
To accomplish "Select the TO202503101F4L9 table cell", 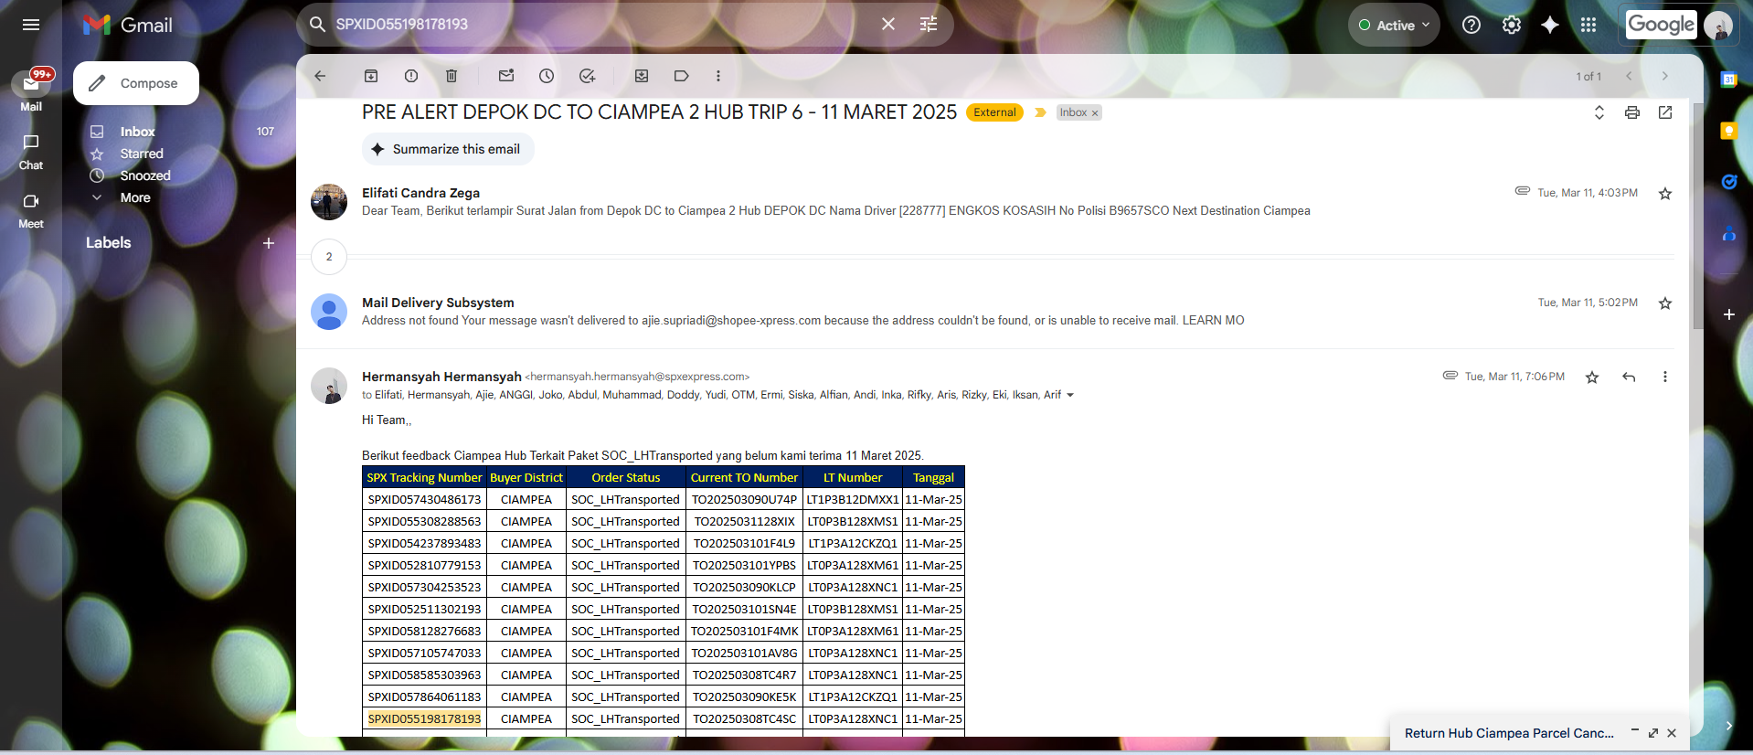I will click(744, 544).
